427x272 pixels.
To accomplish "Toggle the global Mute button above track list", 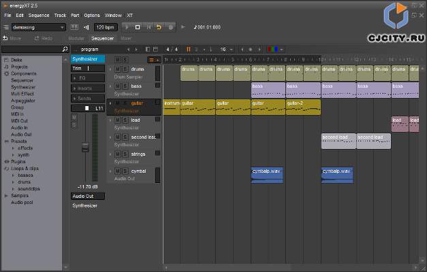I will pos(118,60).
